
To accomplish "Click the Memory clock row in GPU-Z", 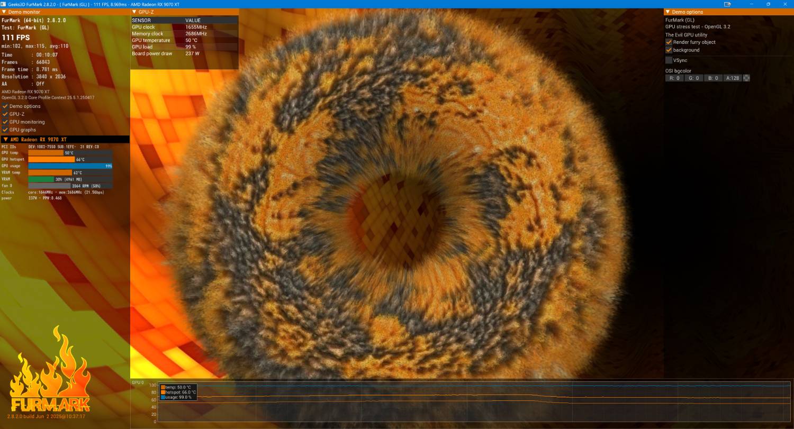I will (x=184, y=33).
